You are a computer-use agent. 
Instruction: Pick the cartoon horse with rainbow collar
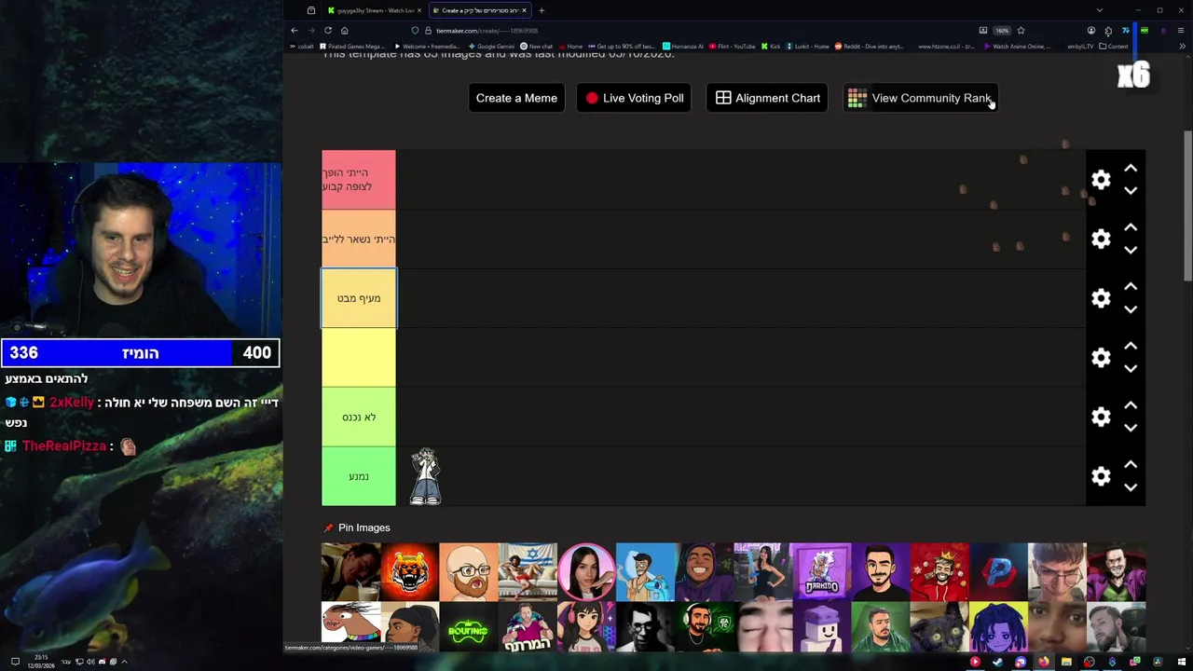coord(351,628)
